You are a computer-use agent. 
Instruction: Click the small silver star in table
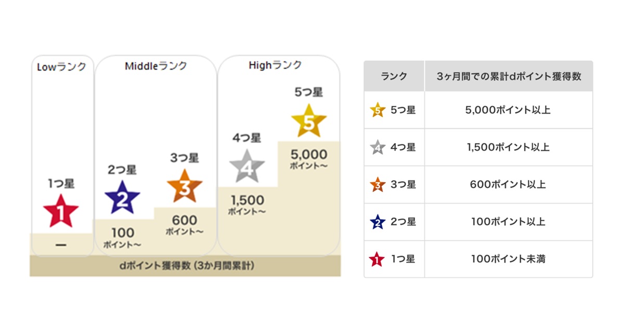[377, 147]
